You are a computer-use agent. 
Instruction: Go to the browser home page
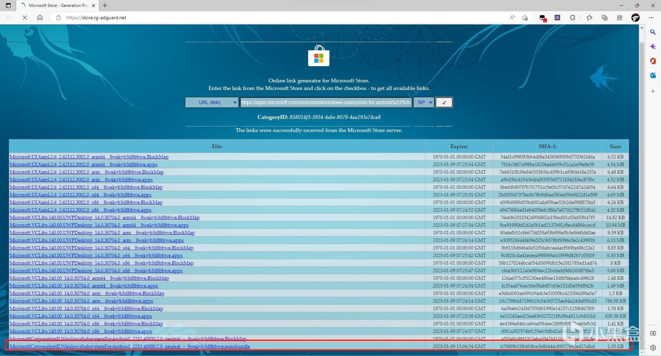coord(40,18)
